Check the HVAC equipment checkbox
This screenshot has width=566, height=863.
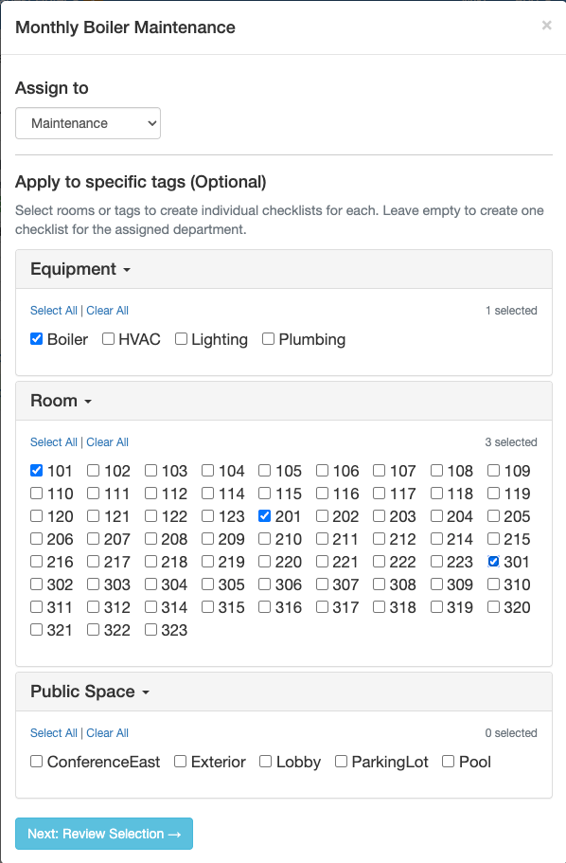(108, 338)
